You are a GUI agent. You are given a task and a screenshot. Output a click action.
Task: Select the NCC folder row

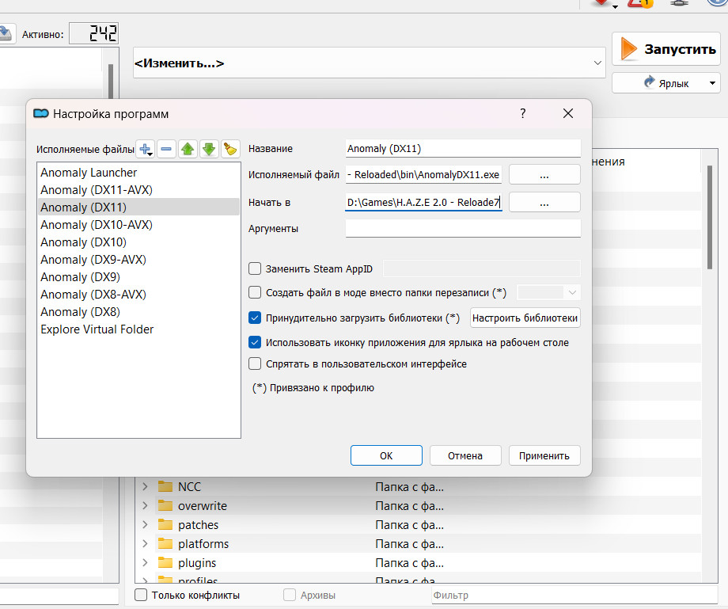click(x=418, y=487)
